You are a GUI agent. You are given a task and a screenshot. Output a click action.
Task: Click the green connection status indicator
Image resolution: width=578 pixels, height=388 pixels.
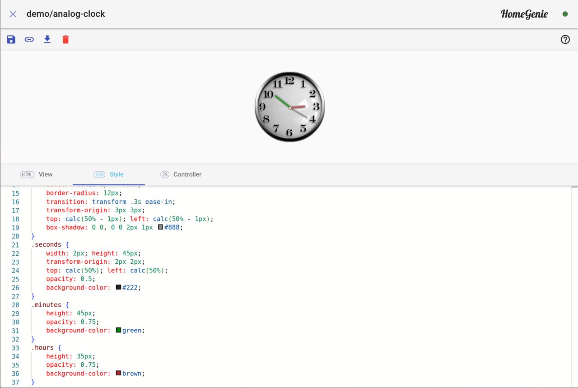tap(565, 14)
